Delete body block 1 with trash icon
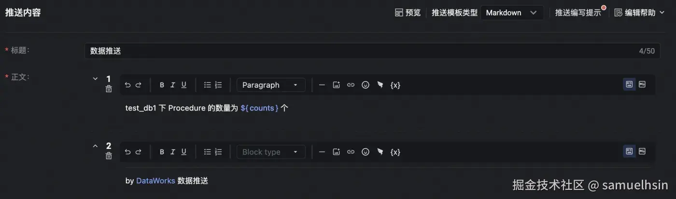 tap(109, 89)
